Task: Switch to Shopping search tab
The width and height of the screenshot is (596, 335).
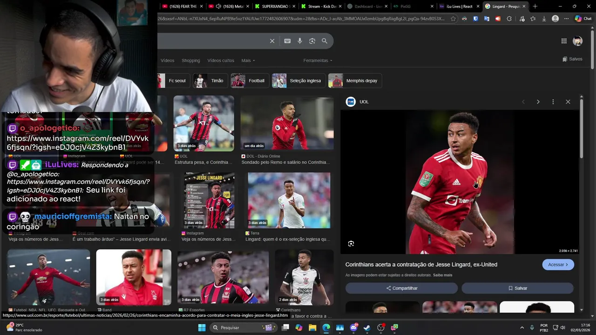Action: tap(190, 60)
